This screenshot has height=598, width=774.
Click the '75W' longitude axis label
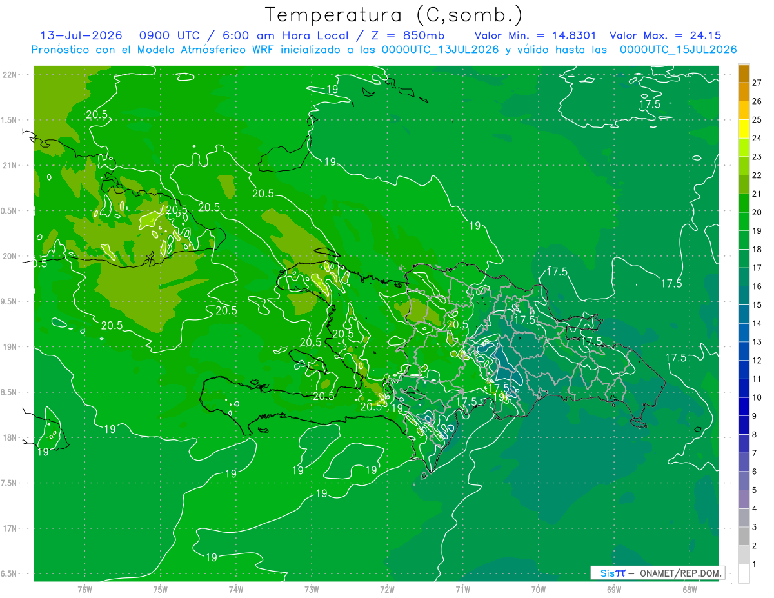coord(161,589)
